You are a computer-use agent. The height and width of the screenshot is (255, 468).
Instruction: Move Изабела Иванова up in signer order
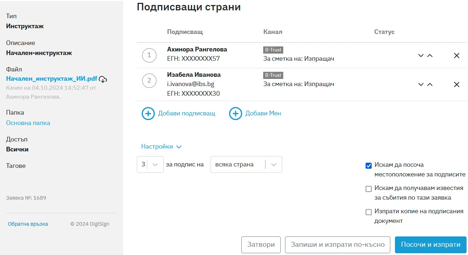[x=430, y=84]
